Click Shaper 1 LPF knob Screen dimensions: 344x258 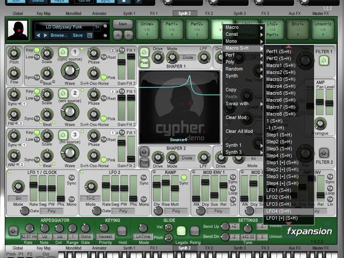point(204,58)
